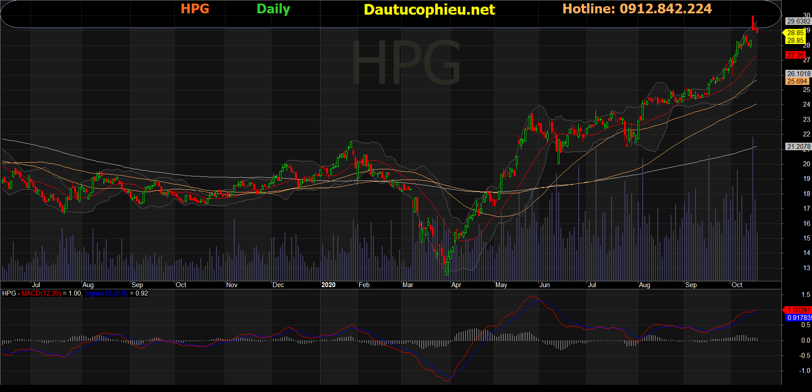Click the blue 0.917835 signal value label

[799, 318]
